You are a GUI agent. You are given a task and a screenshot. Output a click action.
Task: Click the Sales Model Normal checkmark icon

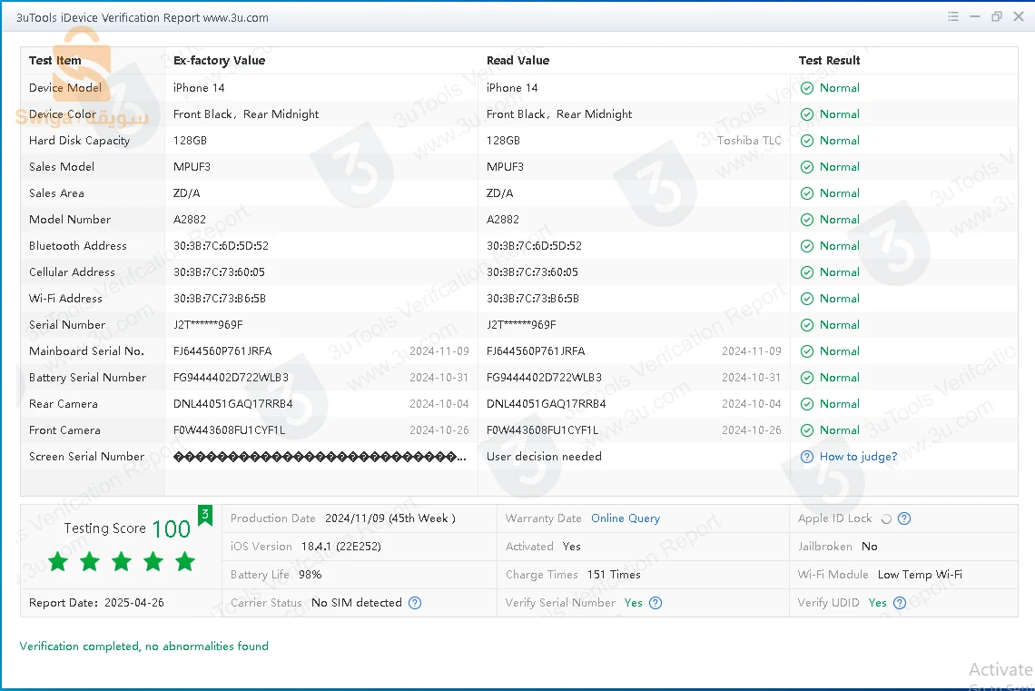click(806, 167)
